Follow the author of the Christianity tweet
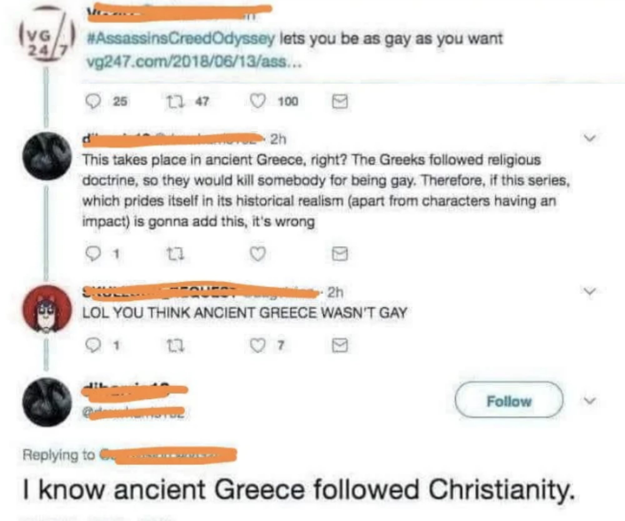 click(509, 400)
